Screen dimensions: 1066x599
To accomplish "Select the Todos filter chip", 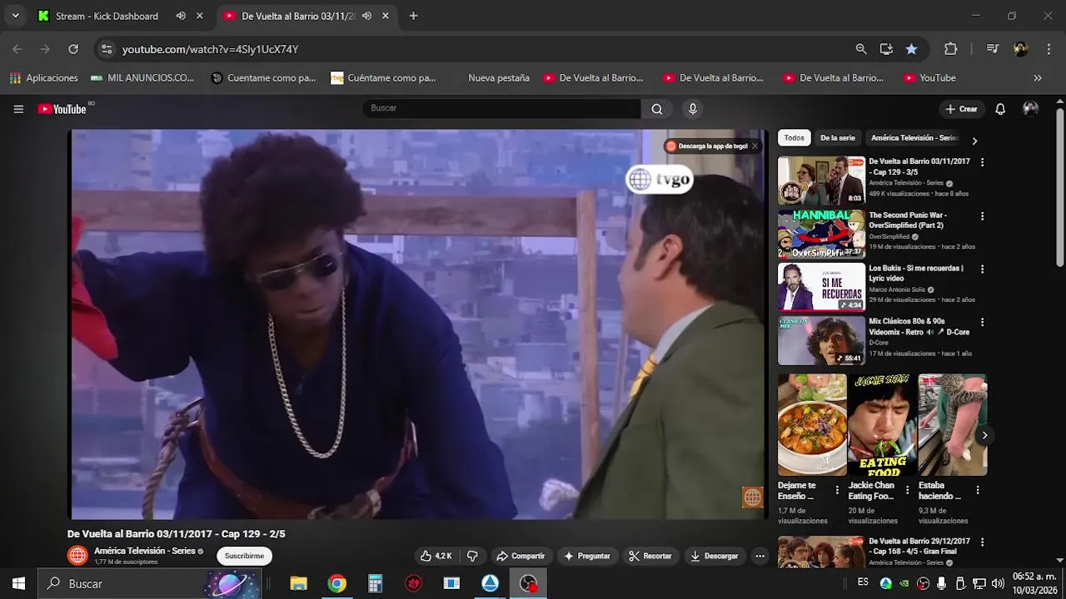I will (x=795, y=138).
